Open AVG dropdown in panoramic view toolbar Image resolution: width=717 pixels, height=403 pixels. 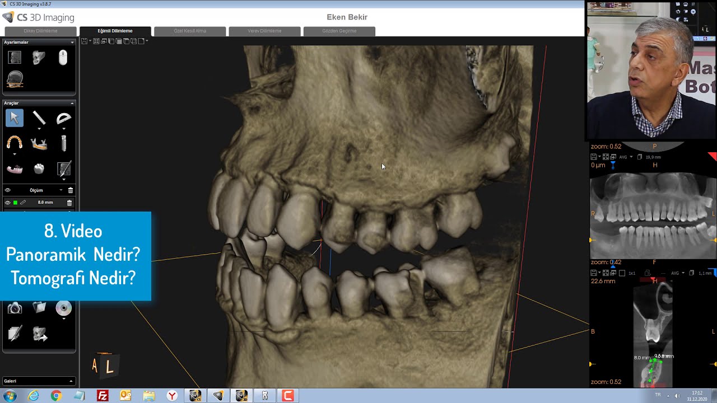click(631, 157)
